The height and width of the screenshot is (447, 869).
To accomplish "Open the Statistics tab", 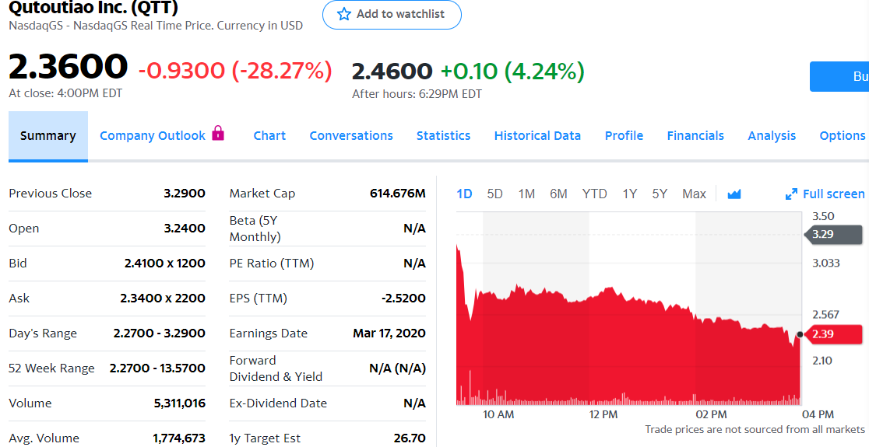I will point(443,135).
